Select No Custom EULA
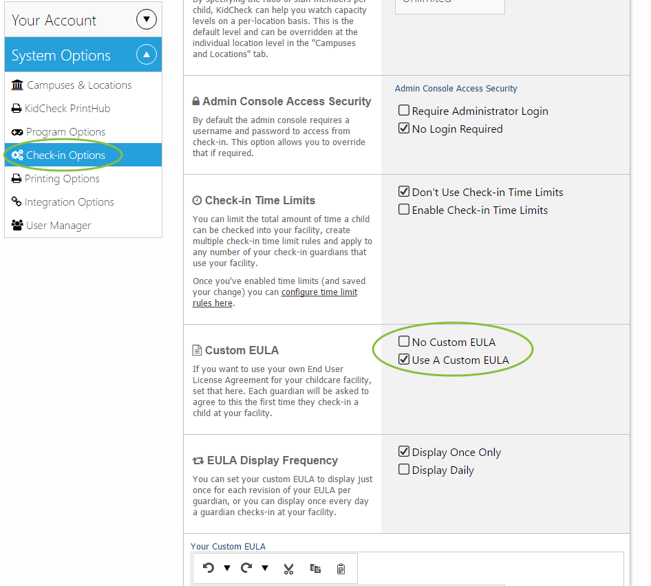Viewport: 651px width, 586px height. coord(403,341)
